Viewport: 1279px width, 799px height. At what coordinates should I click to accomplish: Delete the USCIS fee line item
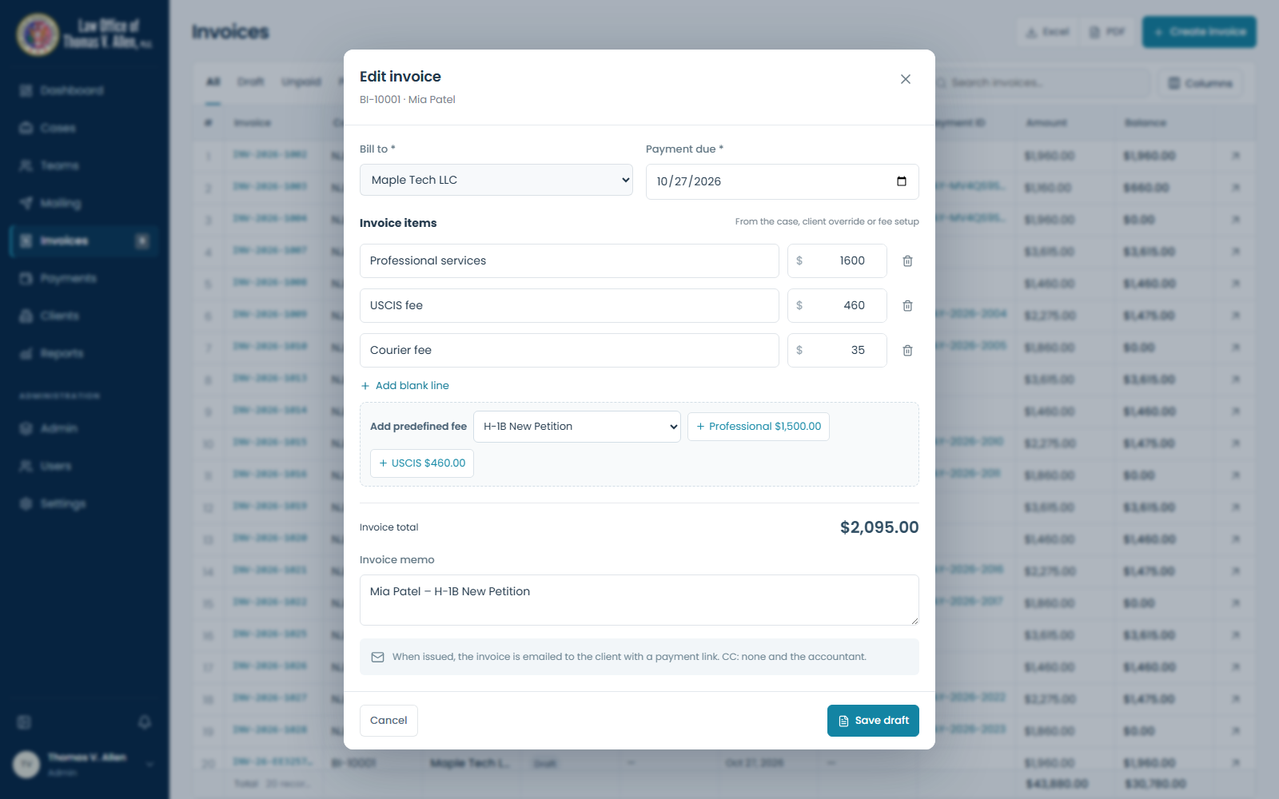tap(907, 306)
